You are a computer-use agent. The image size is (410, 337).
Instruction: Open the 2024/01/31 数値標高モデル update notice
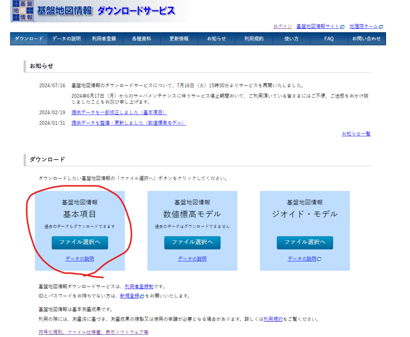point(129,123)
